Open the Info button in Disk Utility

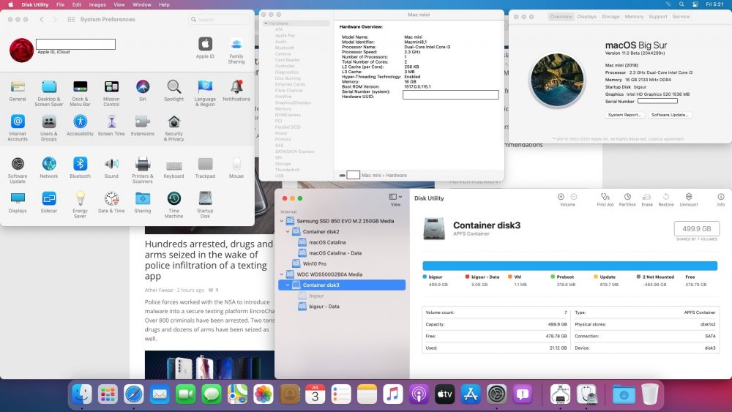(x=721, y=200)
